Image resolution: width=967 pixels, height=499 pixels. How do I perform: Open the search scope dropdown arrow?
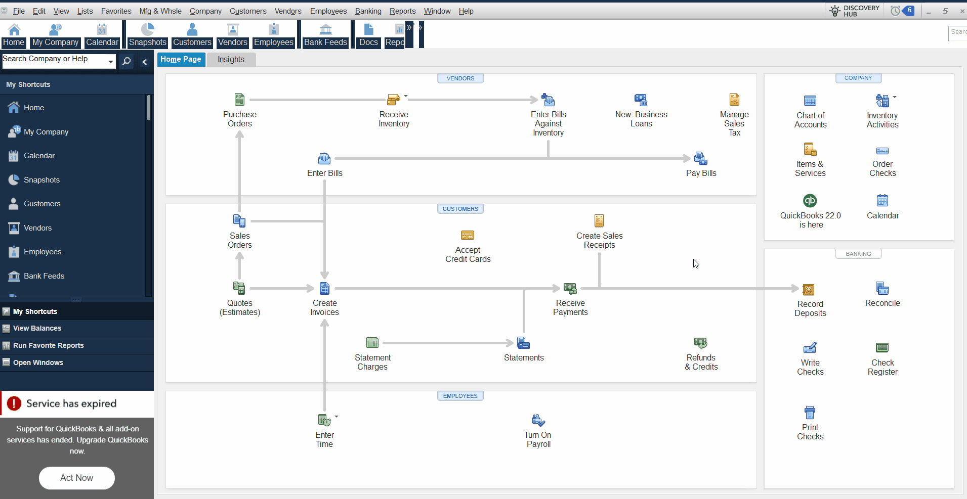110,62
